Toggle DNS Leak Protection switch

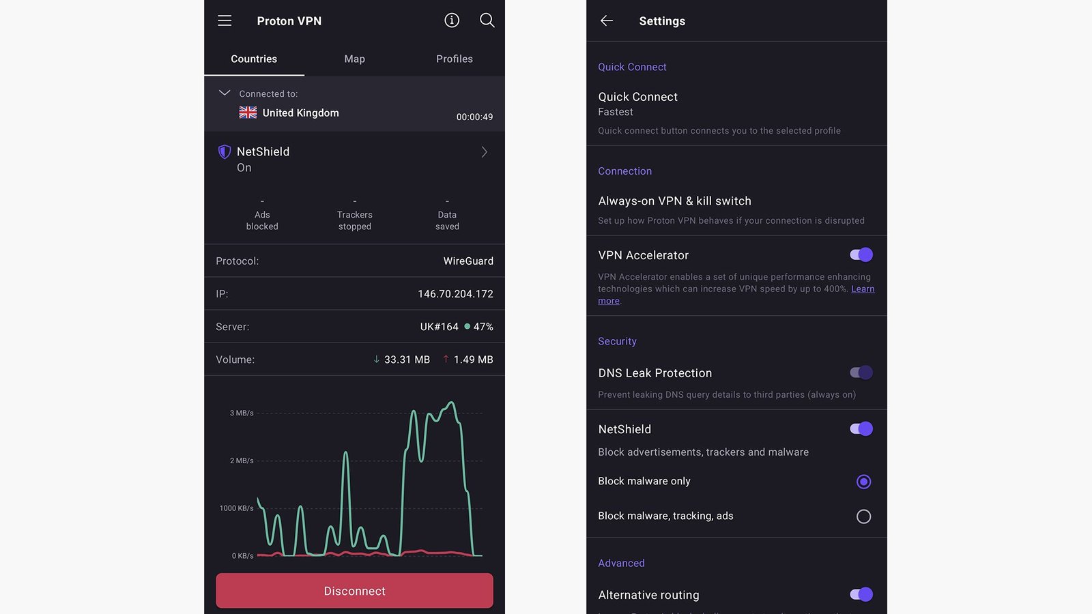[861, 372]
